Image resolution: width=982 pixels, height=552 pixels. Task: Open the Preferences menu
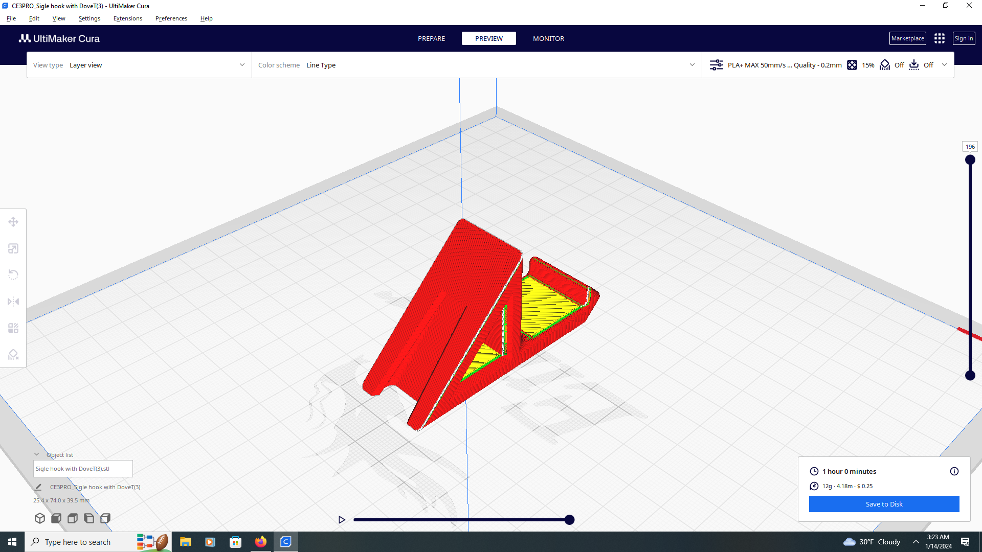[x=171, y=18]
